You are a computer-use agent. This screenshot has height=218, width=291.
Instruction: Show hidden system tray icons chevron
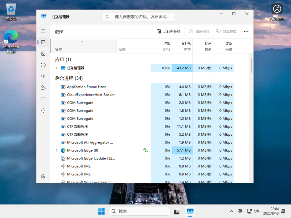pos(231,211)
